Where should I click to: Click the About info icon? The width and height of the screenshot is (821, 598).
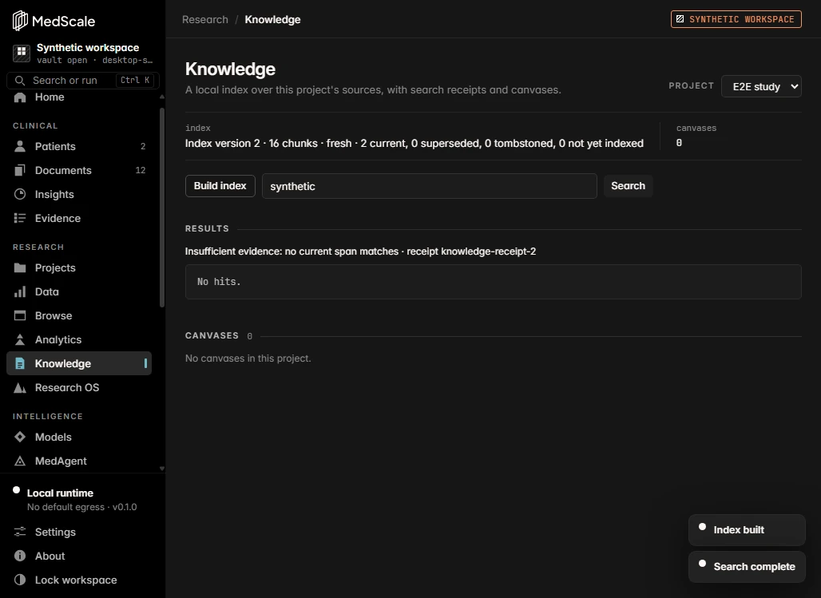20,556
